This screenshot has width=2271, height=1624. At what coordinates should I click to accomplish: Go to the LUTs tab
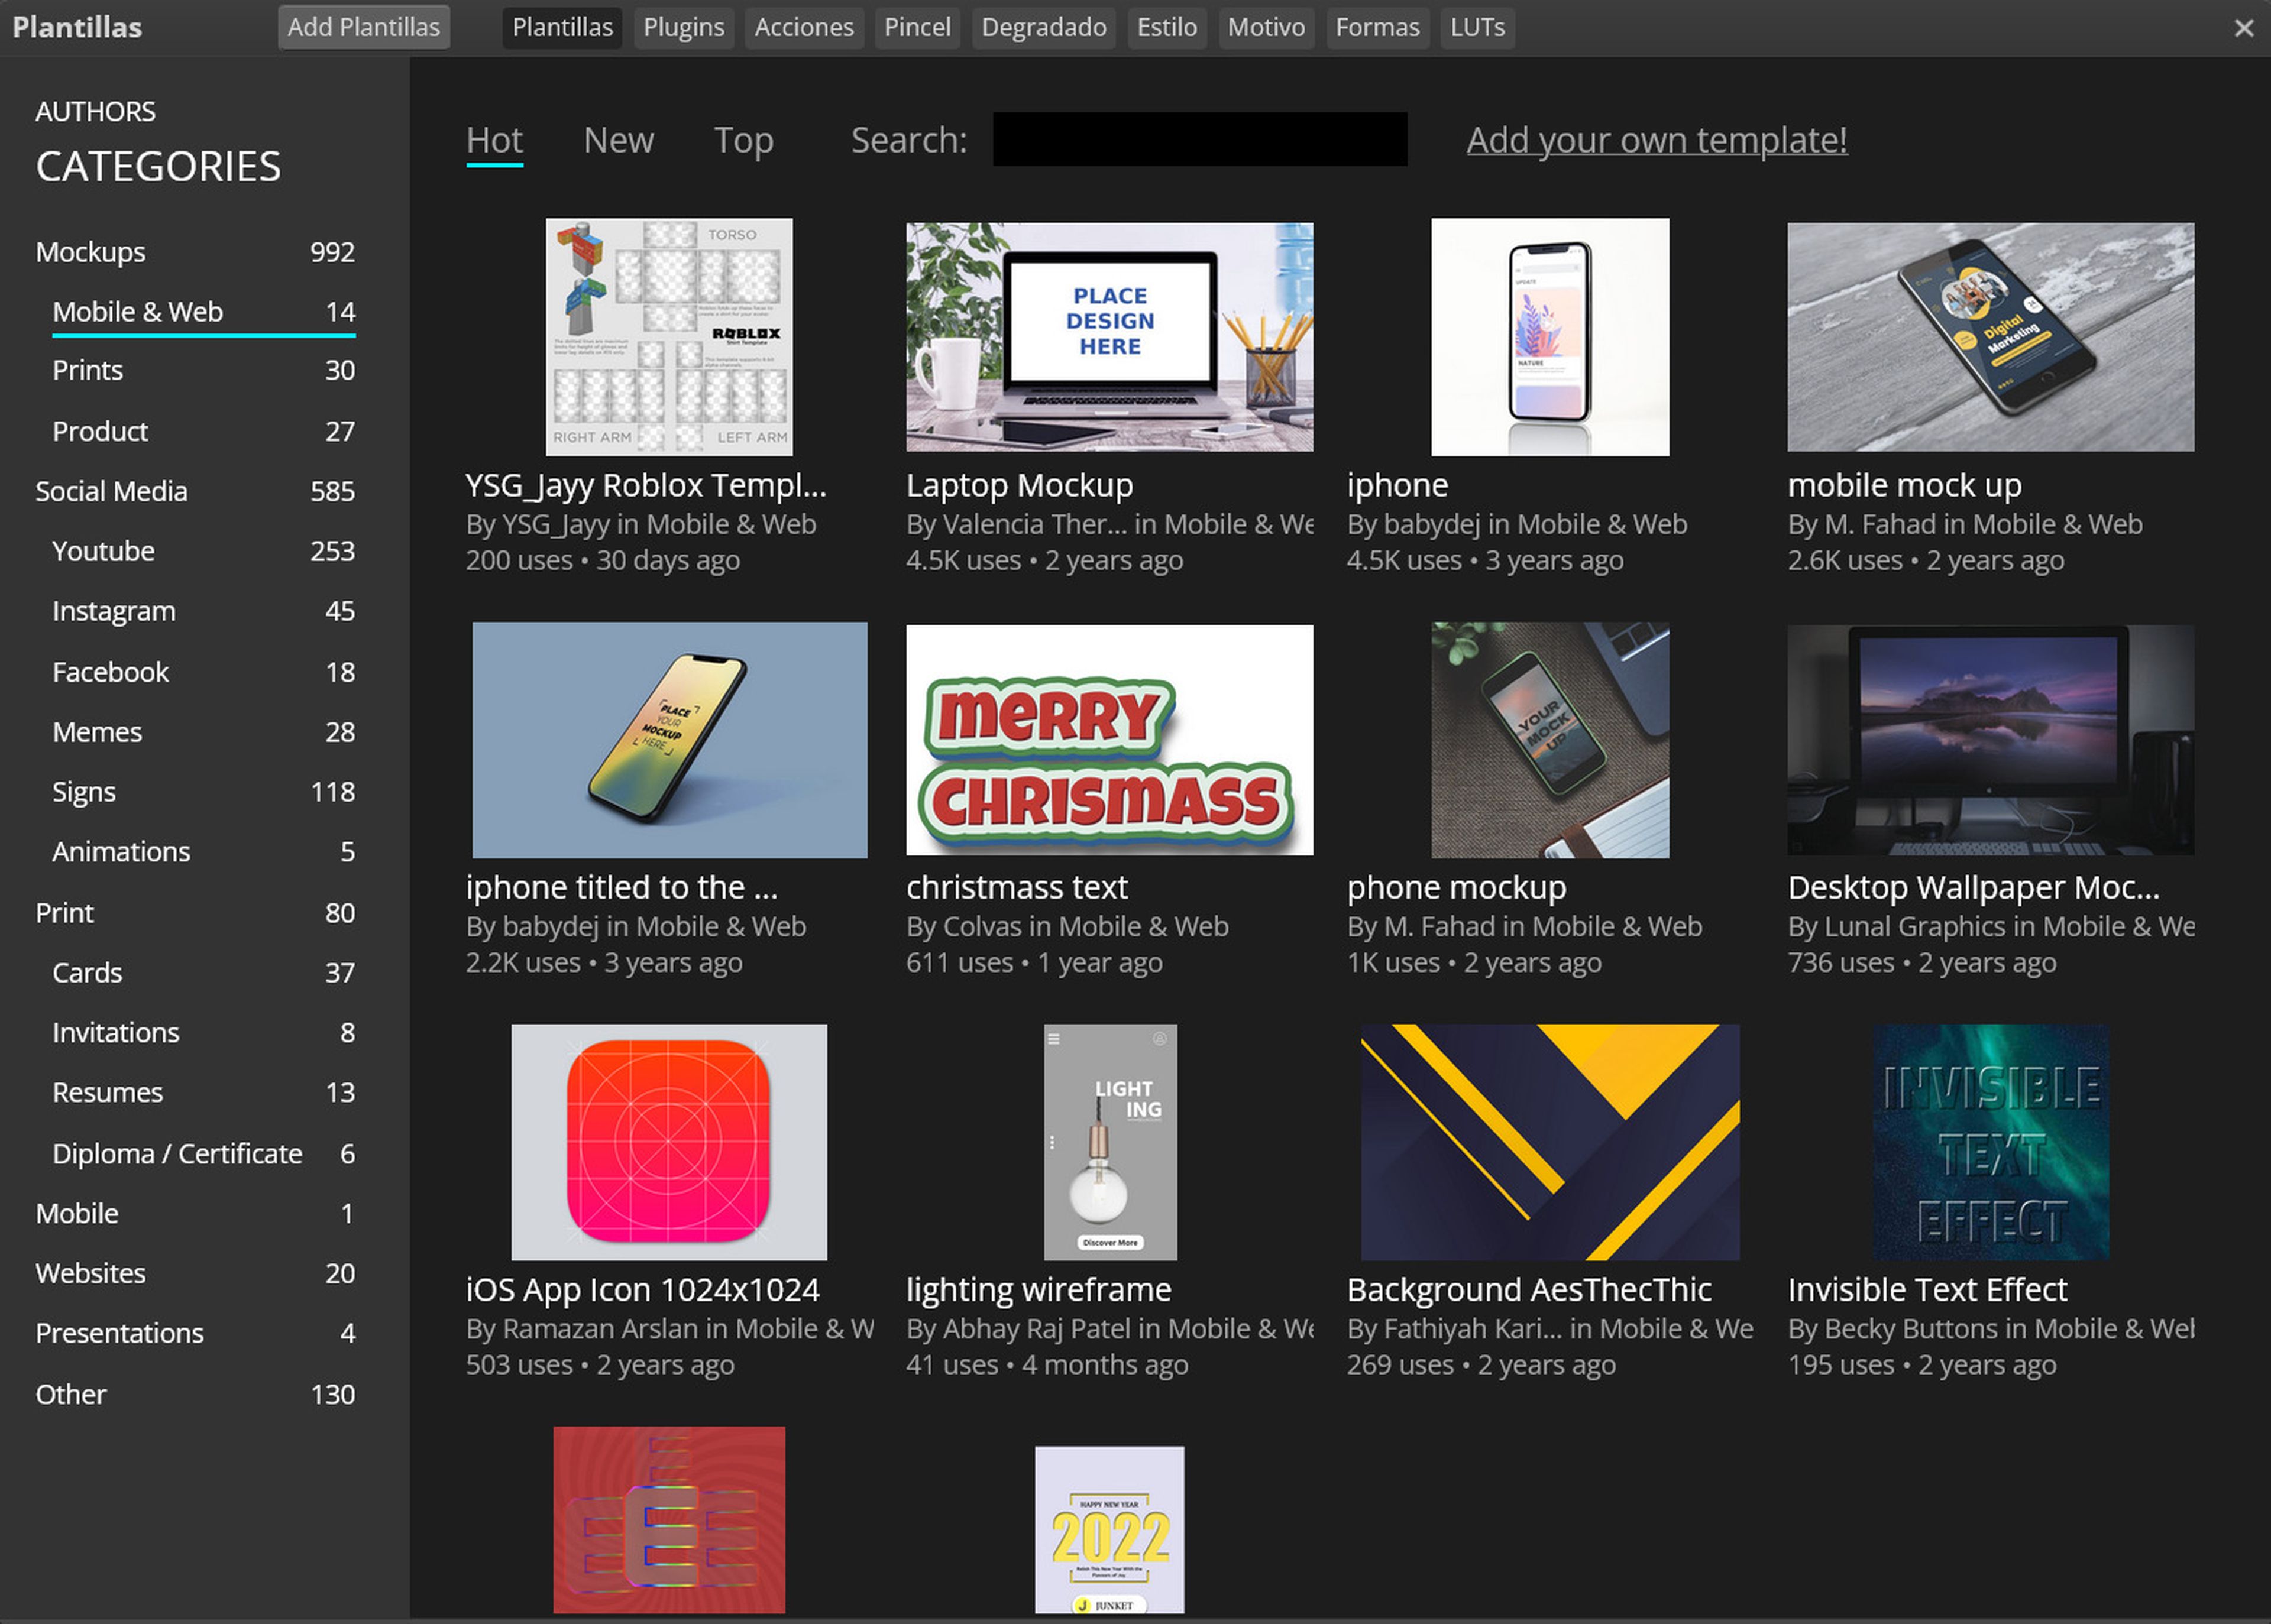1477,27
